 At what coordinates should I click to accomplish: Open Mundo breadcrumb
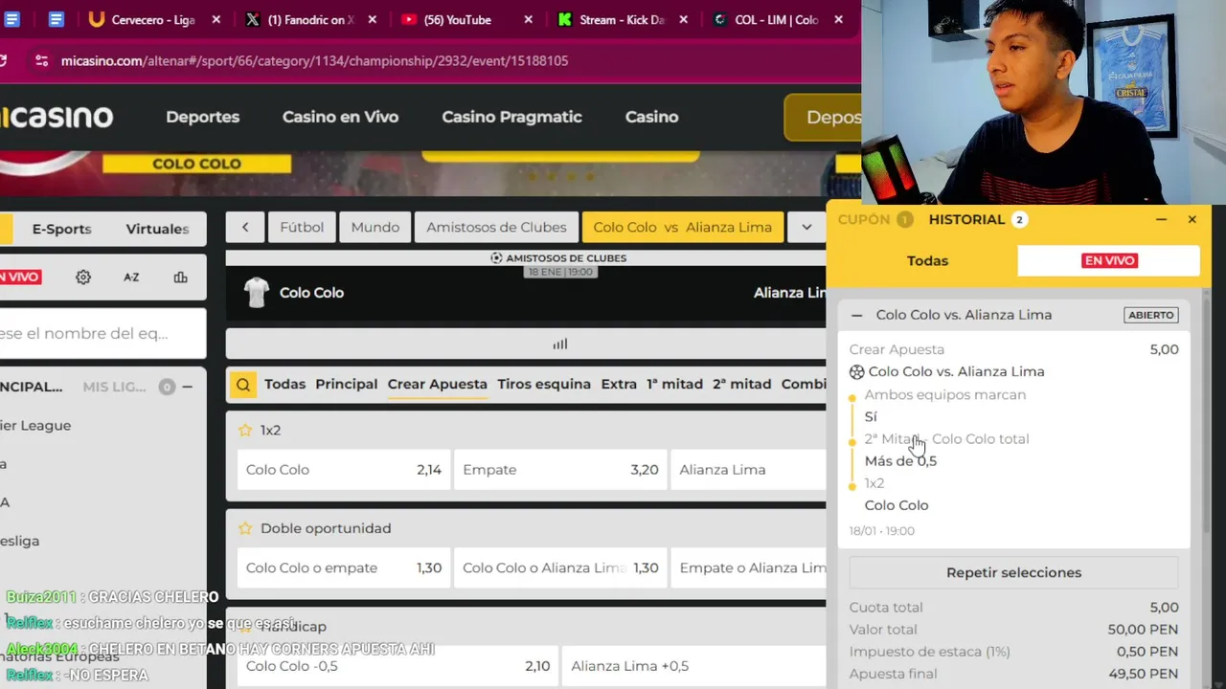[x=375, y=227]
